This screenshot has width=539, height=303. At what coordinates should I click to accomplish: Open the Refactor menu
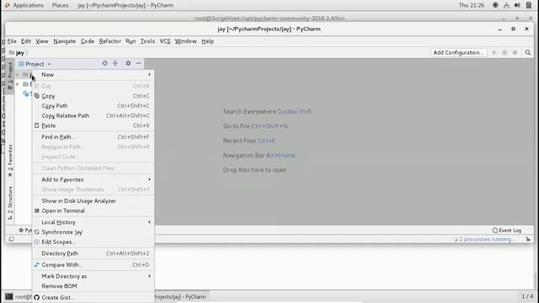click(110, 41)
